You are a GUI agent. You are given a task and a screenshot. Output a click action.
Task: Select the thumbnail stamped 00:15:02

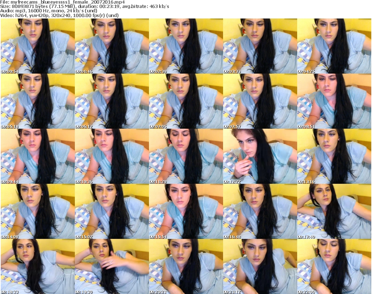112,211
